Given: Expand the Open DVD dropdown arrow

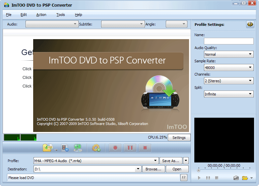Looking at the screenshot, I should click(x=56, y=150).
